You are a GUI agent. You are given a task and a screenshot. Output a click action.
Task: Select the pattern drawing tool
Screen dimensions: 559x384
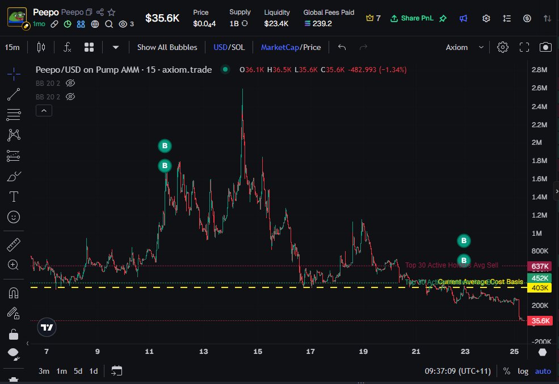point(14,135)
